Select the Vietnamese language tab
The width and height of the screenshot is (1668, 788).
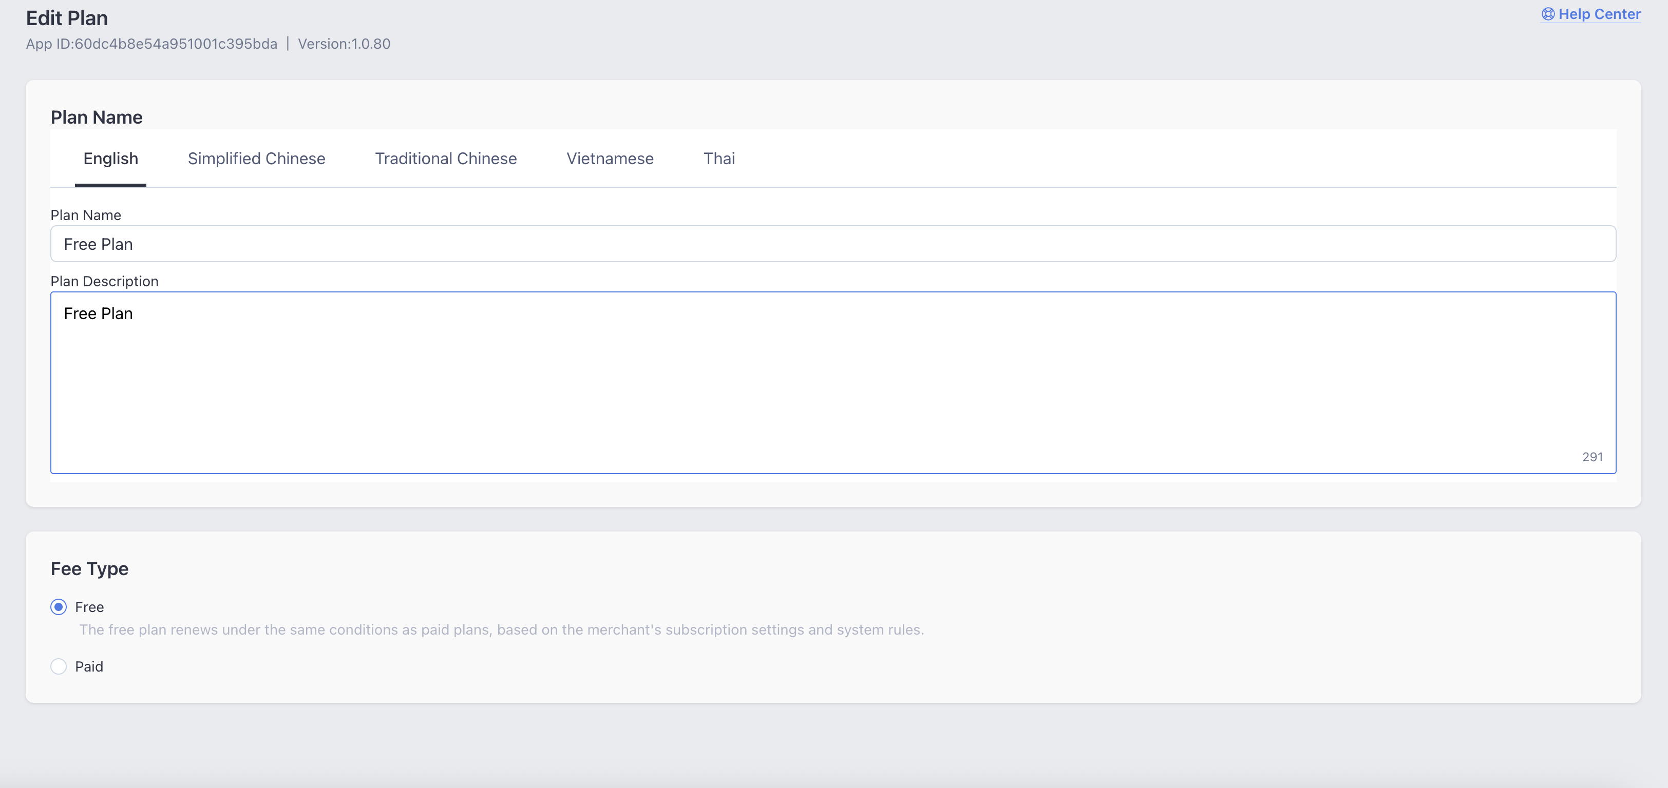click(x=610, y=159)
